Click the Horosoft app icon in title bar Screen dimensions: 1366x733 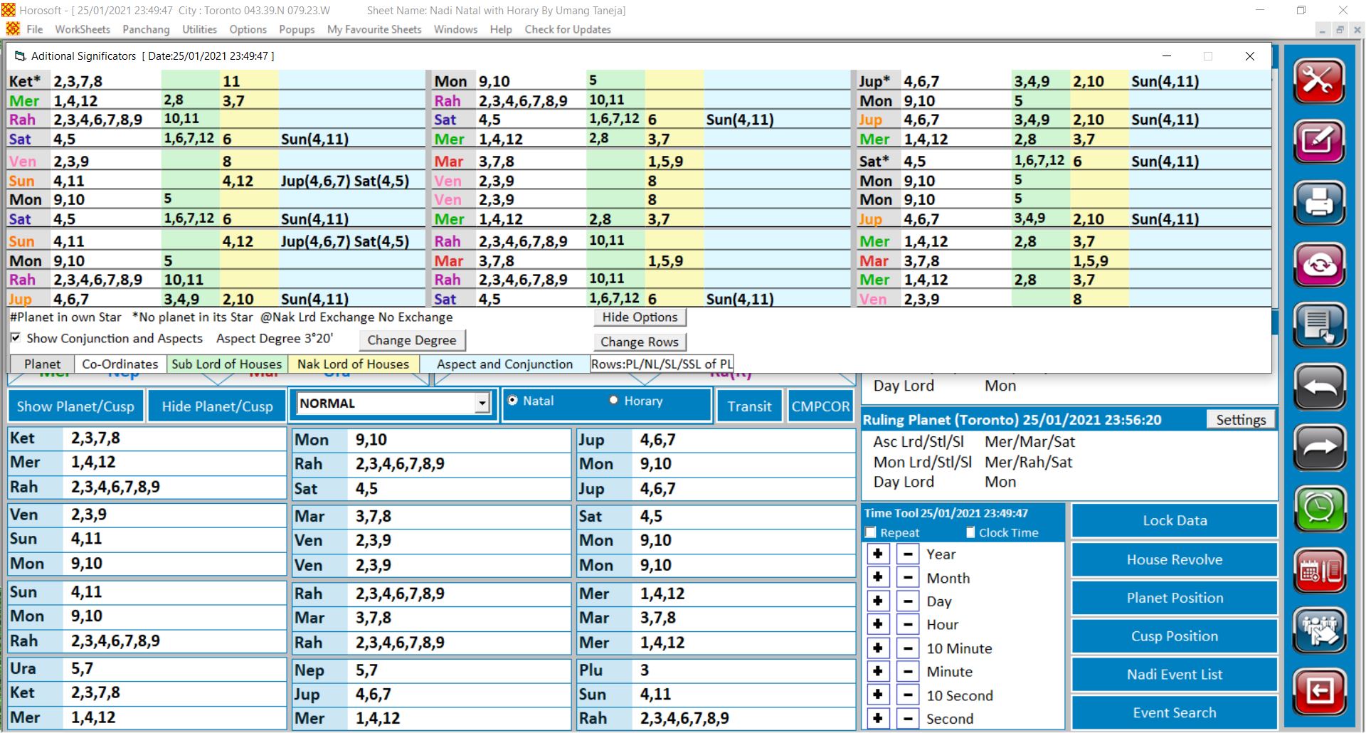coord(9,10)
